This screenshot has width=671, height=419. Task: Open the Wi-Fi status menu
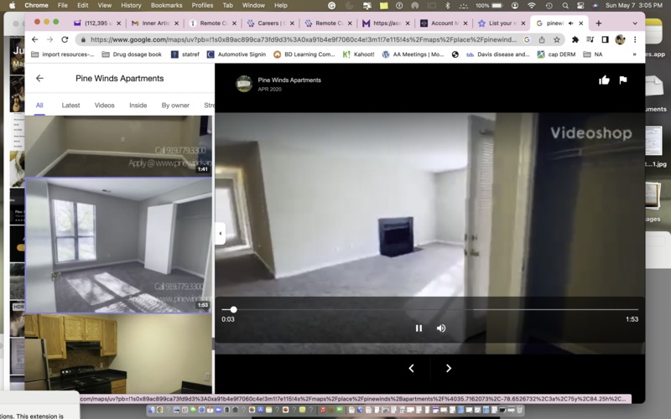coord(532,5)
